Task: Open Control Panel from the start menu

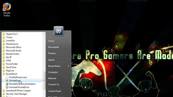Action: [55, 91]
